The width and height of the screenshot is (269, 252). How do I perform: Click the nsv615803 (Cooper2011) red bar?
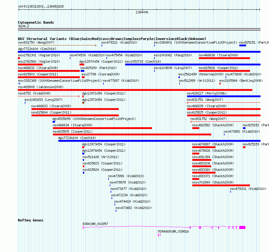click(x=49, y=77)
